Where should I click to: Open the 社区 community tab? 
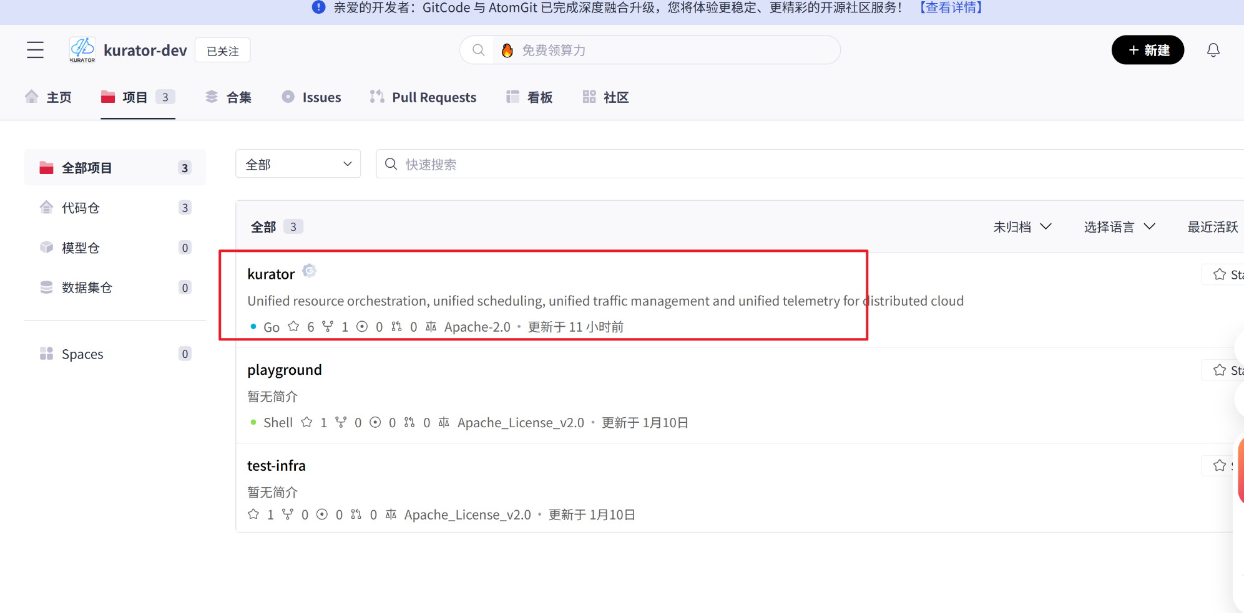tap(605, 97)
